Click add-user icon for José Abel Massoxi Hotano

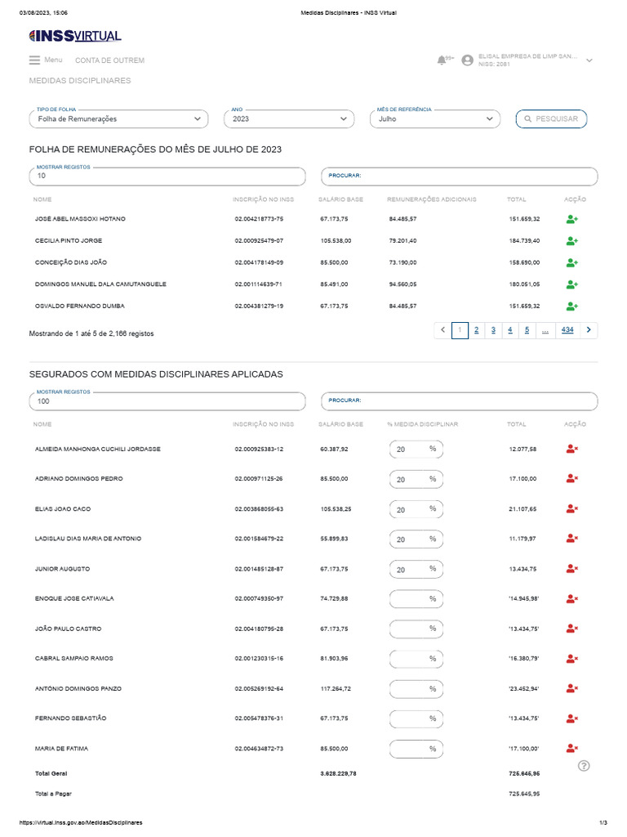click(571, 220)
